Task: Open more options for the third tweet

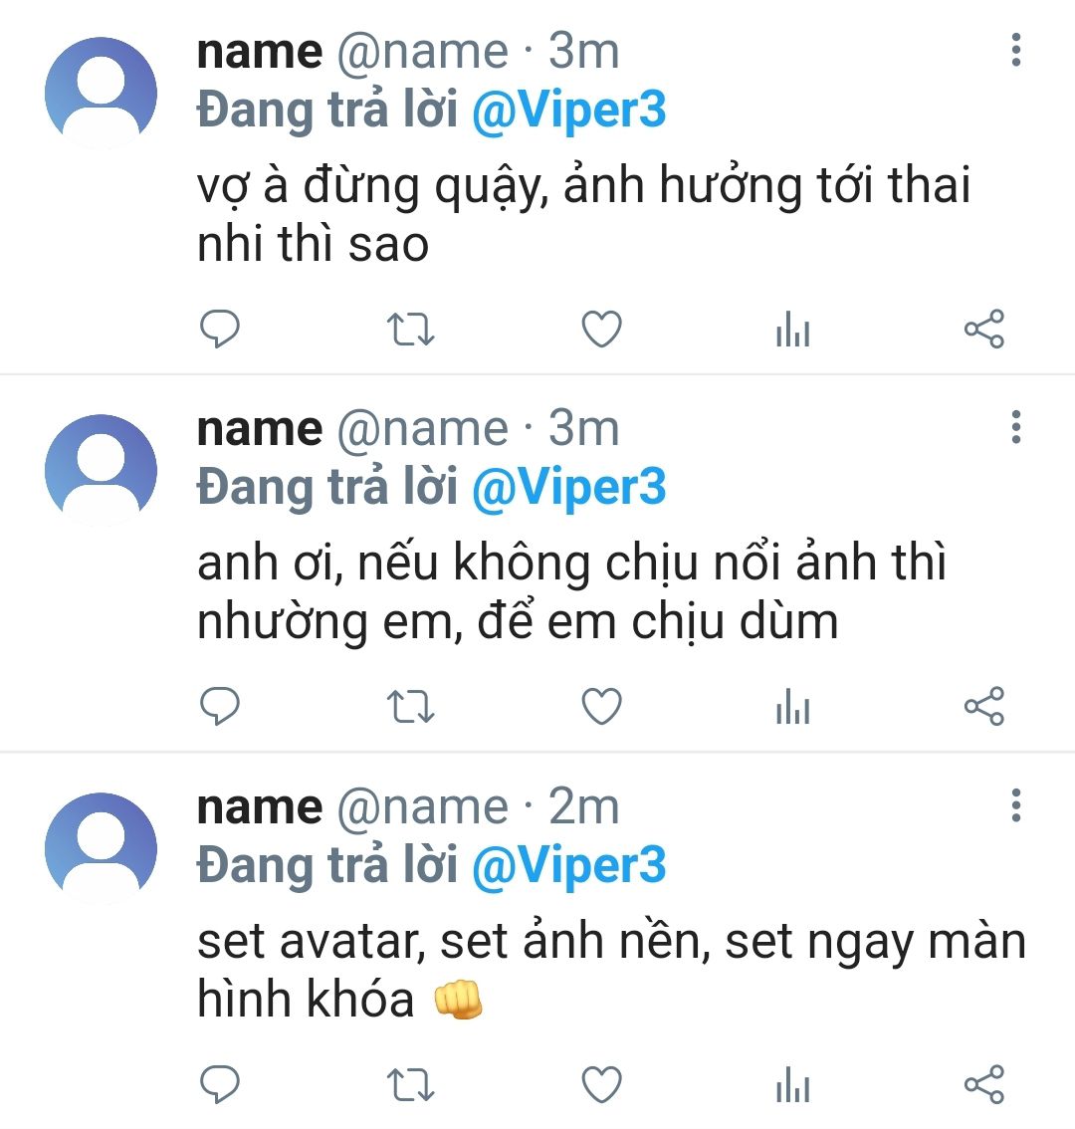Action: pos(1015,804)
